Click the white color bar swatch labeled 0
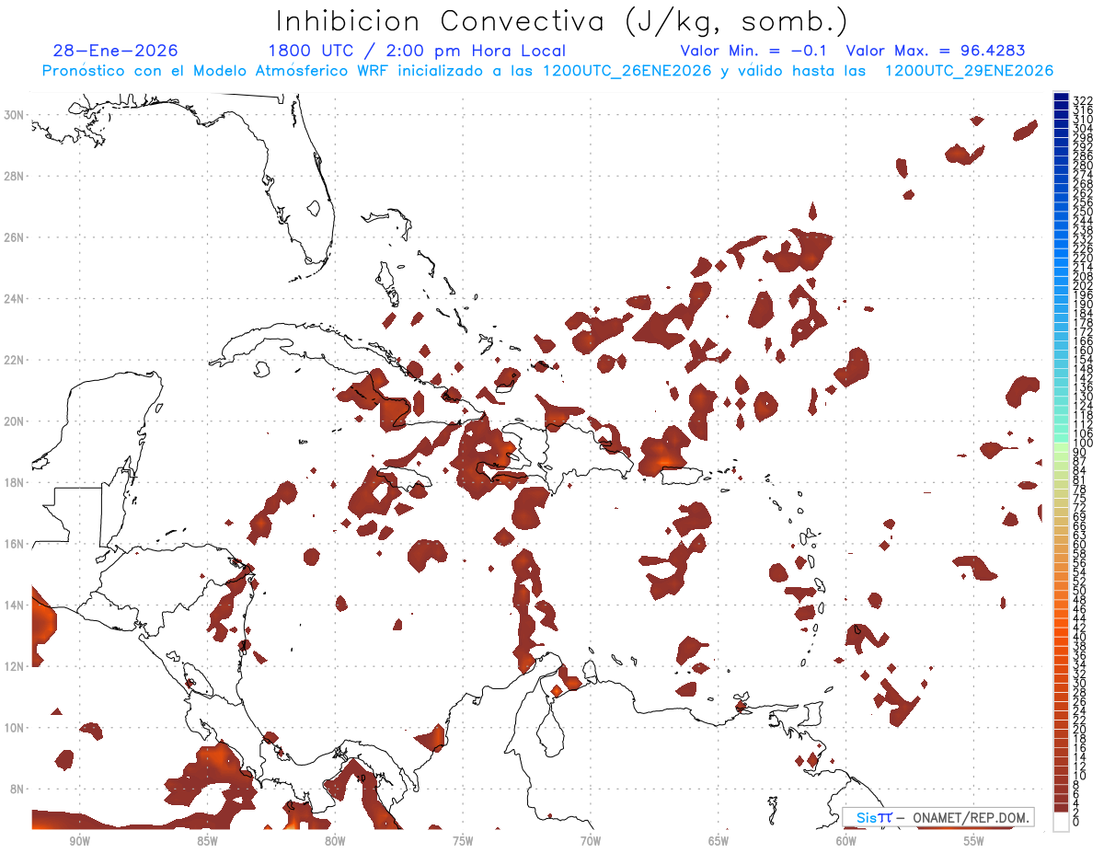The image size is (1104, 853). 1061,822
